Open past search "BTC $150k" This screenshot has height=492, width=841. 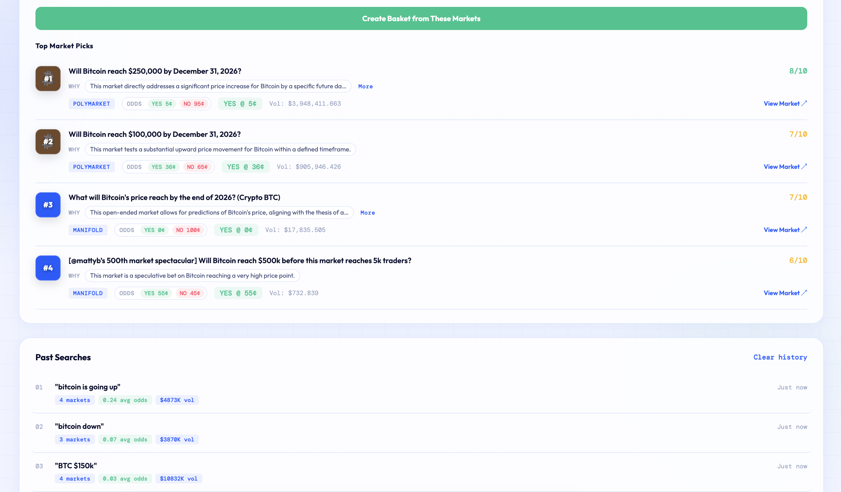(x=76, y=466)
